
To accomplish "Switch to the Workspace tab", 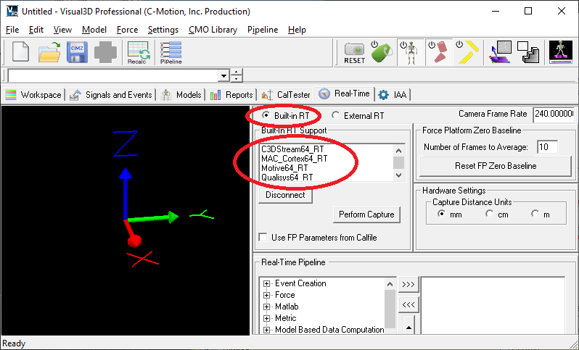I will (x=33, y=95).
